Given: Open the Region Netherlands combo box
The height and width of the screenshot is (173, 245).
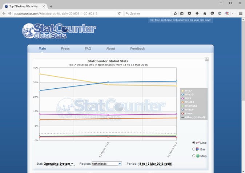Looking at the screenshot, I should click(x=107, y=164).
